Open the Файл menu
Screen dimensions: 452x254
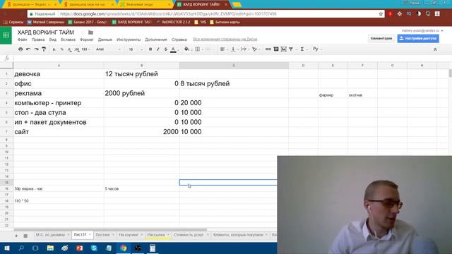click(x=22, y=40)
